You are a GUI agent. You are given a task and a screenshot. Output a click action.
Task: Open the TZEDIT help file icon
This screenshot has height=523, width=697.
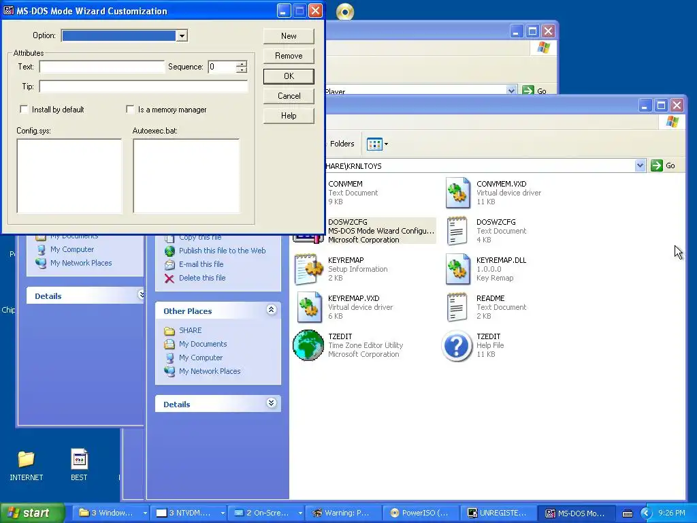click(457, 345)
